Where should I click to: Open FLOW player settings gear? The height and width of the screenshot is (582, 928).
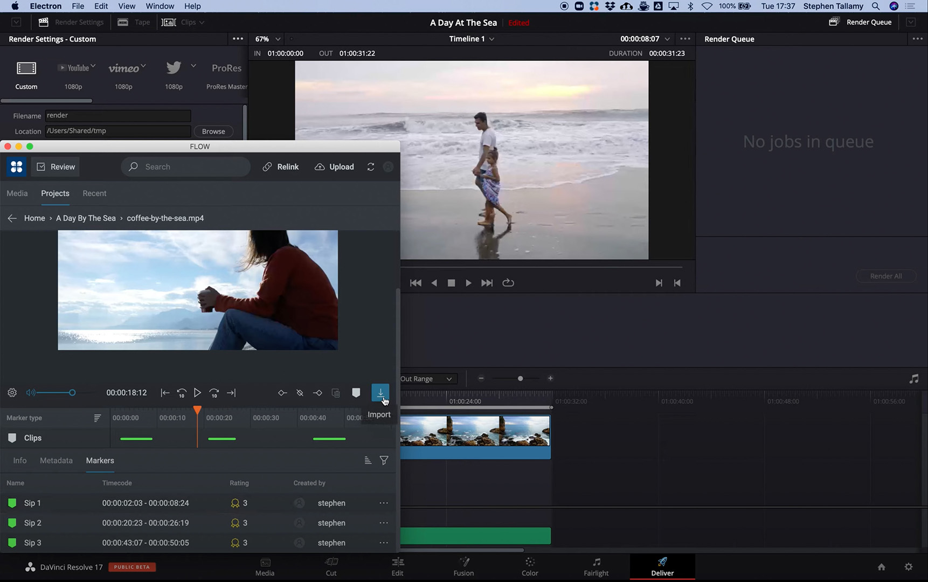pos(12,393)
